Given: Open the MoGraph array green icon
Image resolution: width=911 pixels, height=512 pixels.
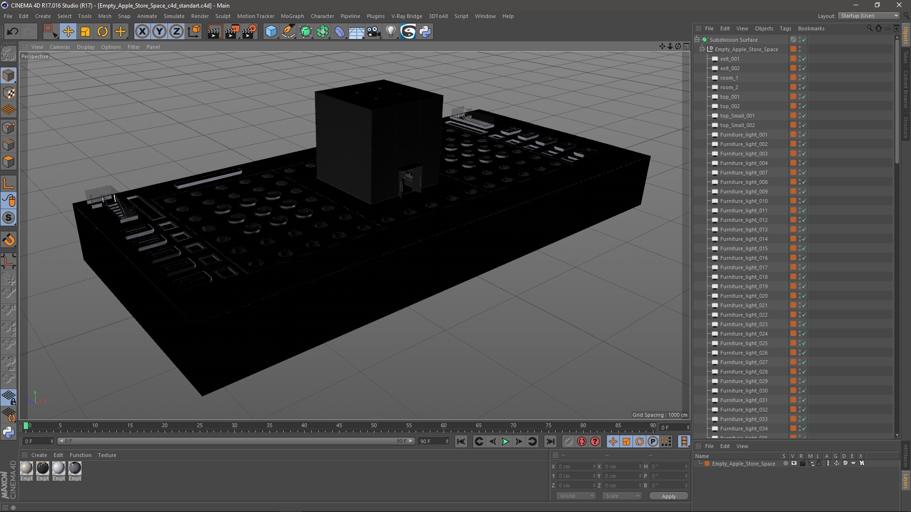Looking at the screenshot, I should click(323, 32).
